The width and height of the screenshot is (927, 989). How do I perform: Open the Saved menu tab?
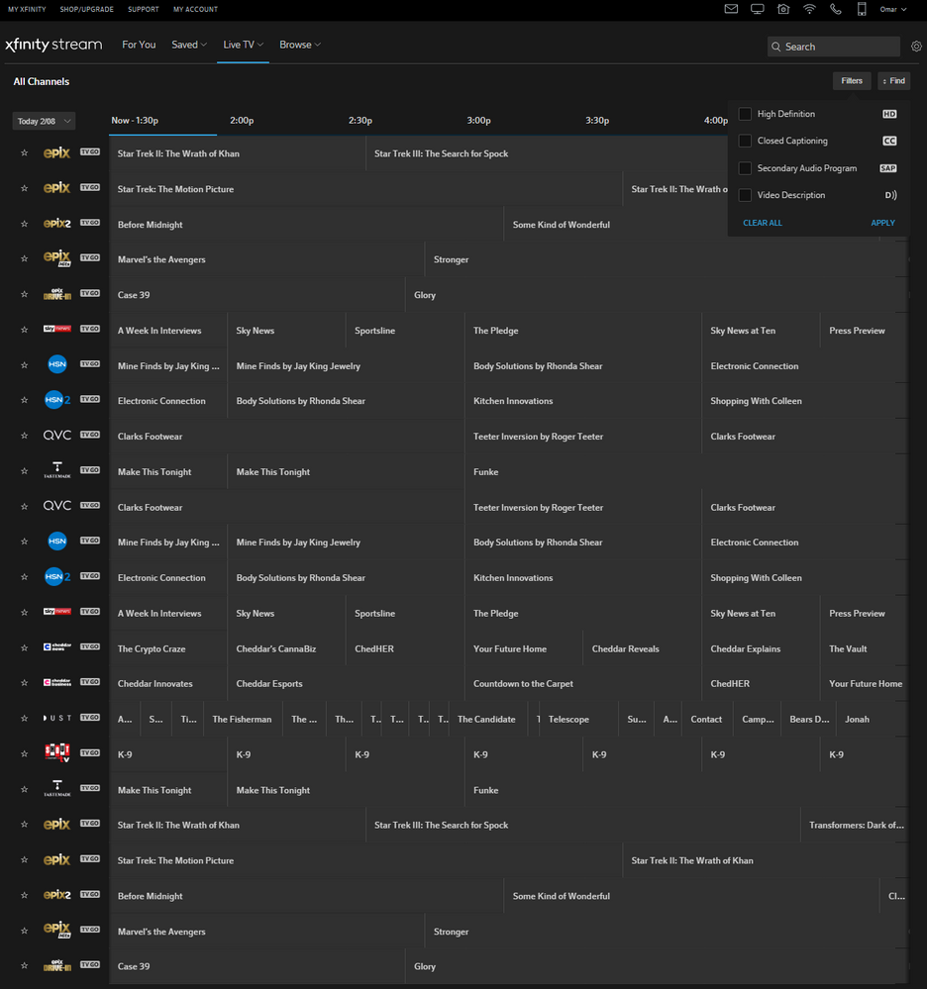[x=188, y=45]
